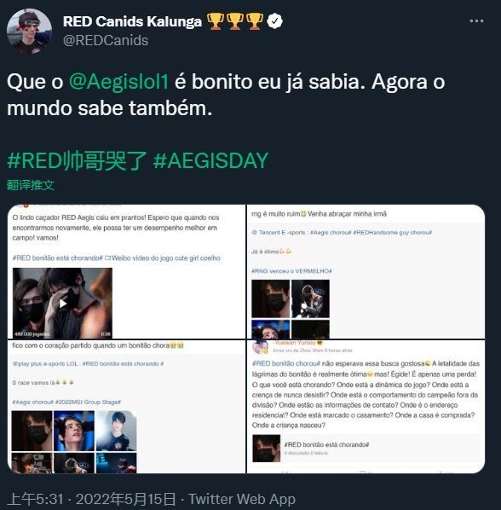Viewport: 501px width, 510px height.
Task: Click the 翻译推文 translate tweet link
Action: tap(31, 185)
